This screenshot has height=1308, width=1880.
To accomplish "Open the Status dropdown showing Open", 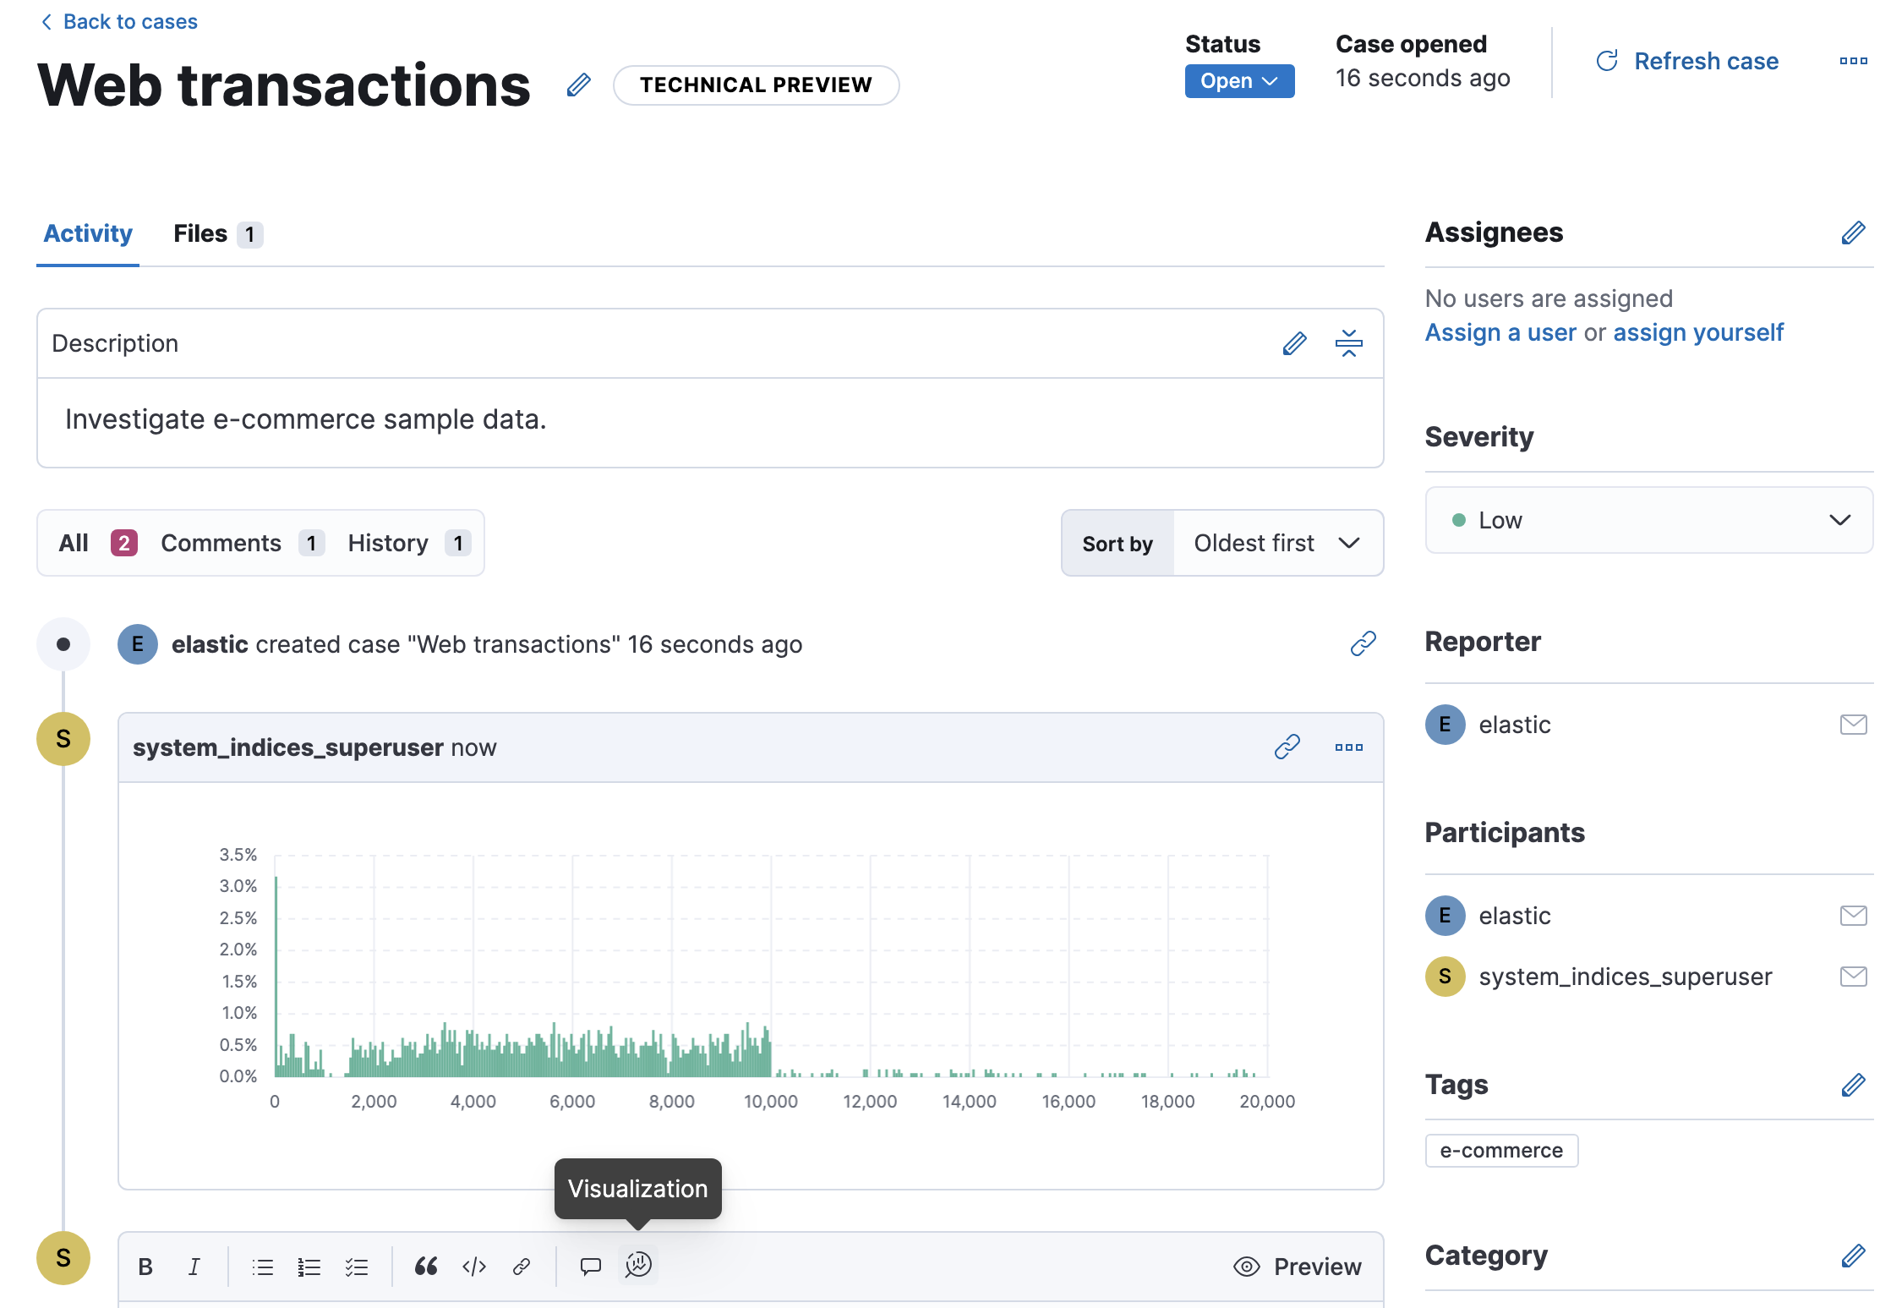I will click(x=1239, y=81).
